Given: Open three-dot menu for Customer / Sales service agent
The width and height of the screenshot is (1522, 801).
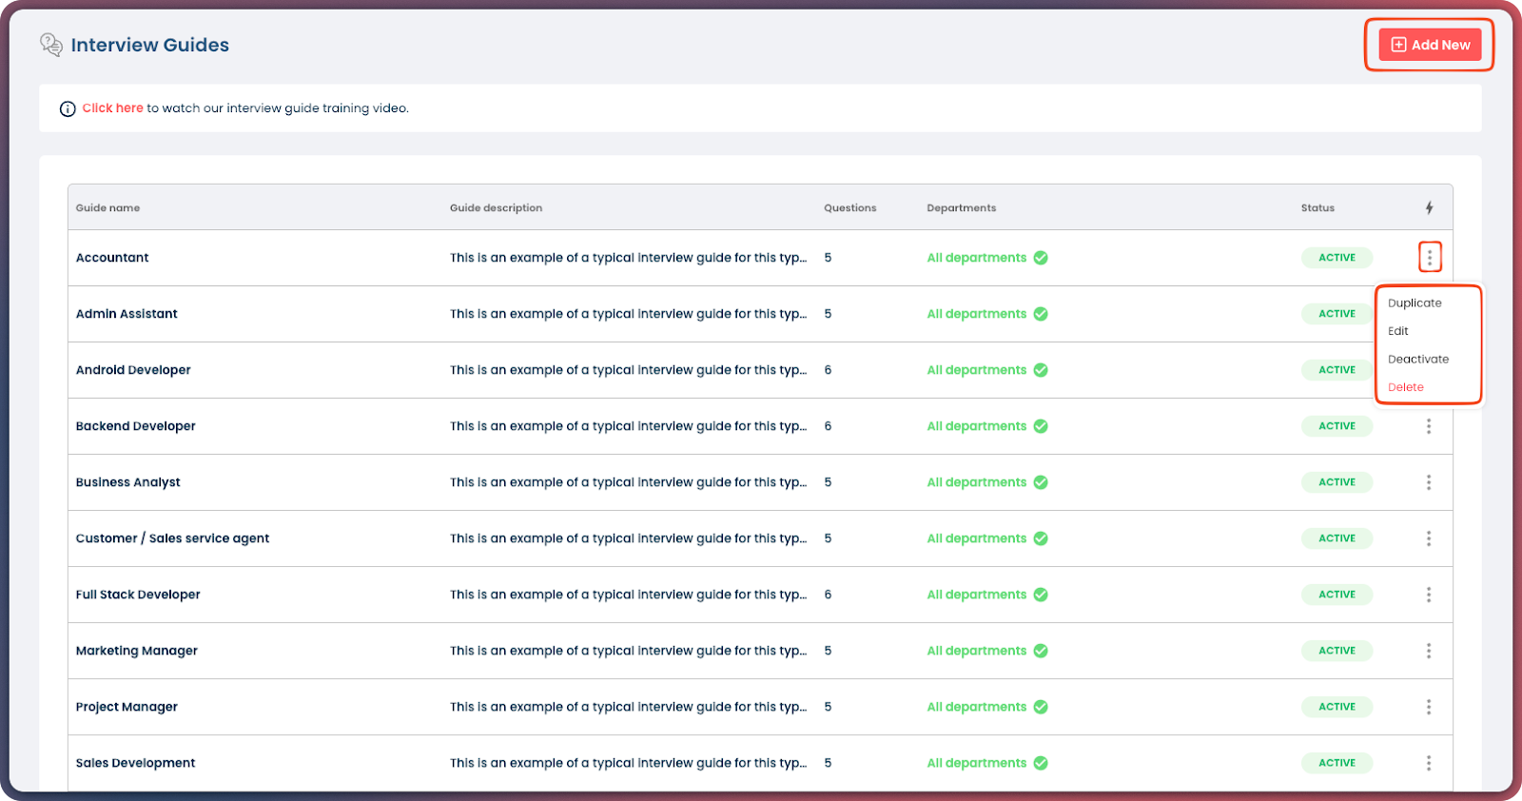Looking at the screenshot, I should point(1429,538).
